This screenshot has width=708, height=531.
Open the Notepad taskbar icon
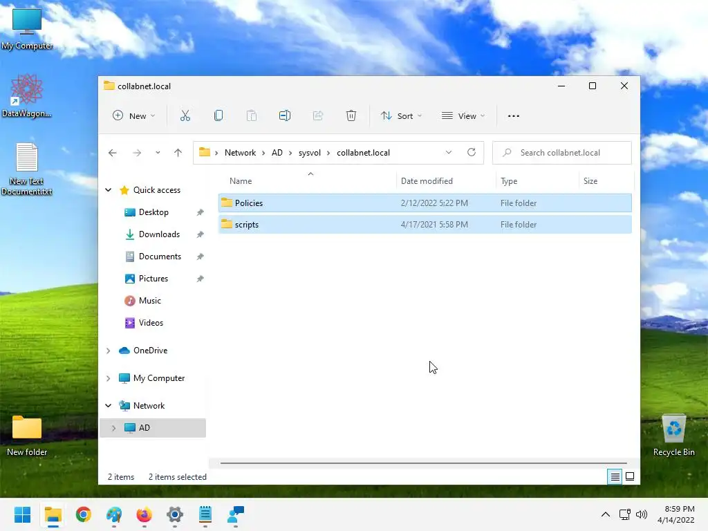(205, 514)
